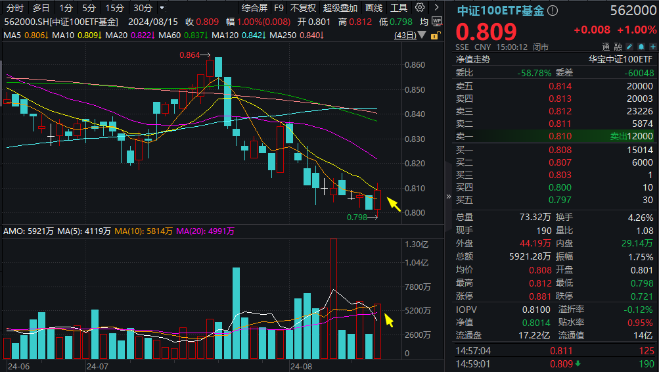
Task: Click the 融 margin indicator
Action: point(617,47)
